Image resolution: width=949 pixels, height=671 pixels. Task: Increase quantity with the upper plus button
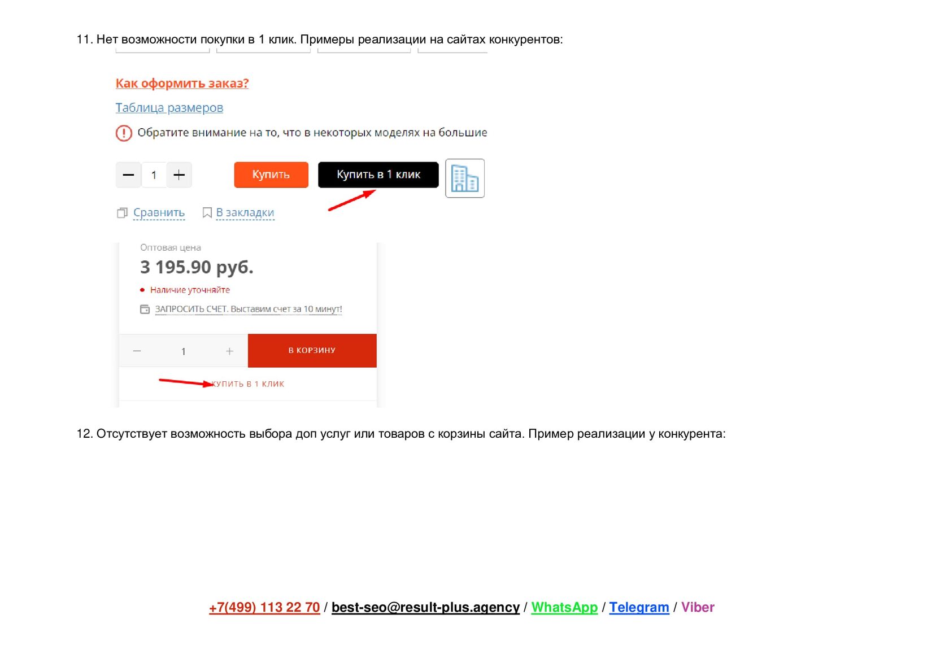pos(179,175)
